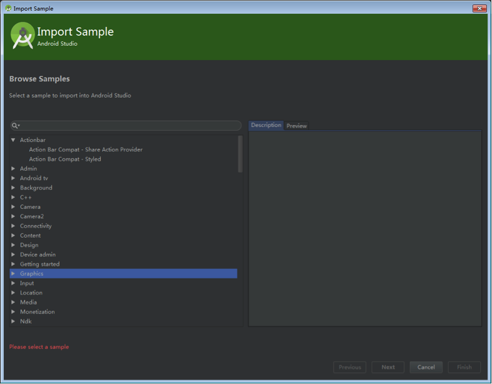Expand the Background category arrow

(13, 188)
